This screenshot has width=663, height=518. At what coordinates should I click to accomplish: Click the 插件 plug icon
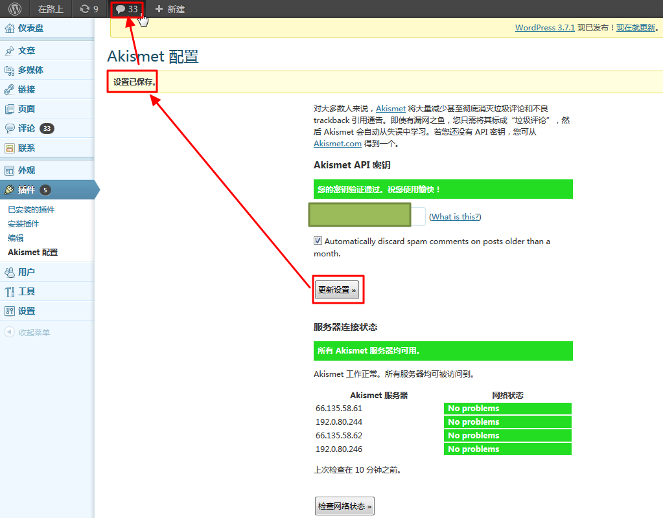(x=9, y=190)
